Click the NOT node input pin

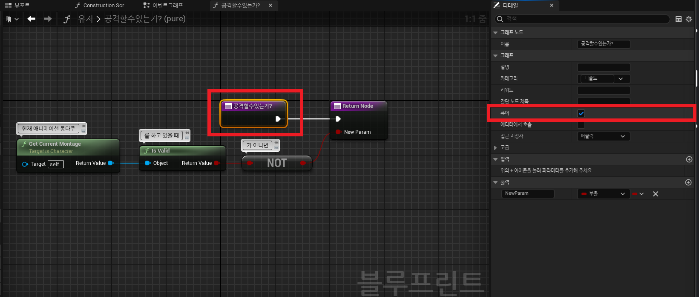click(250, 163)
